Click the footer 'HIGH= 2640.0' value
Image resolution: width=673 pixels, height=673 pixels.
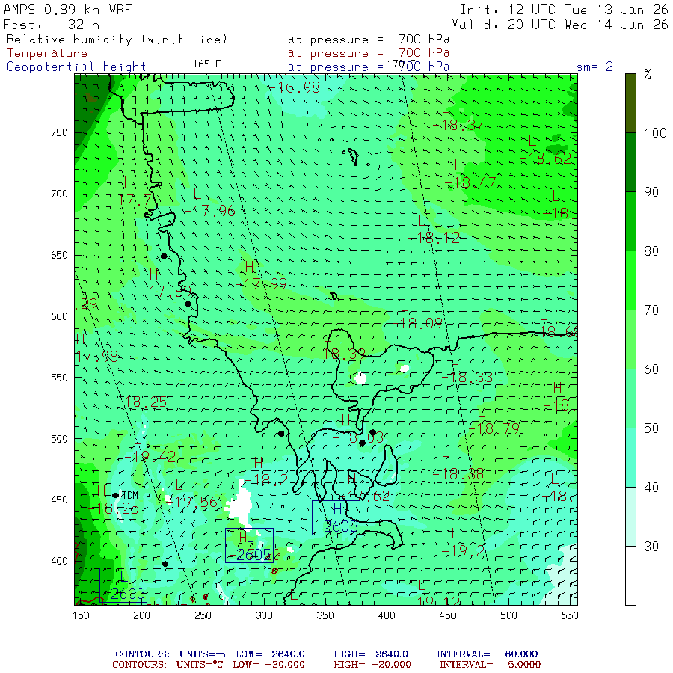[x=372, y=654]
